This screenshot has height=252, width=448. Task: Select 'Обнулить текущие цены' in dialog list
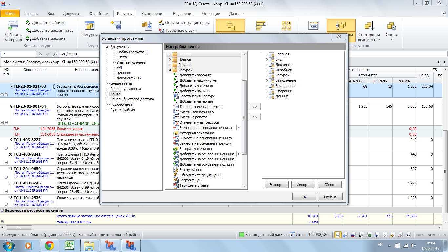point(197,175)
